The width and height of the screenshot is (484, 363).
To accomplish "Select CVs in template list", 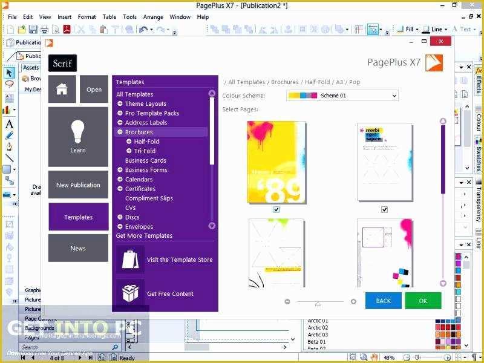I will pos(130,208).
